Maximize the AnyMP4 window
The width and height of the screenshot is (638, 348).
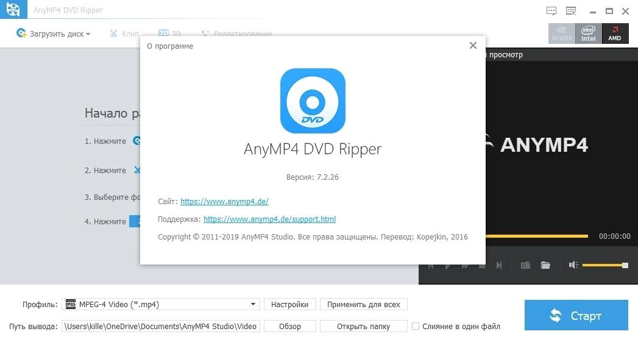click(x=609, y=12)
